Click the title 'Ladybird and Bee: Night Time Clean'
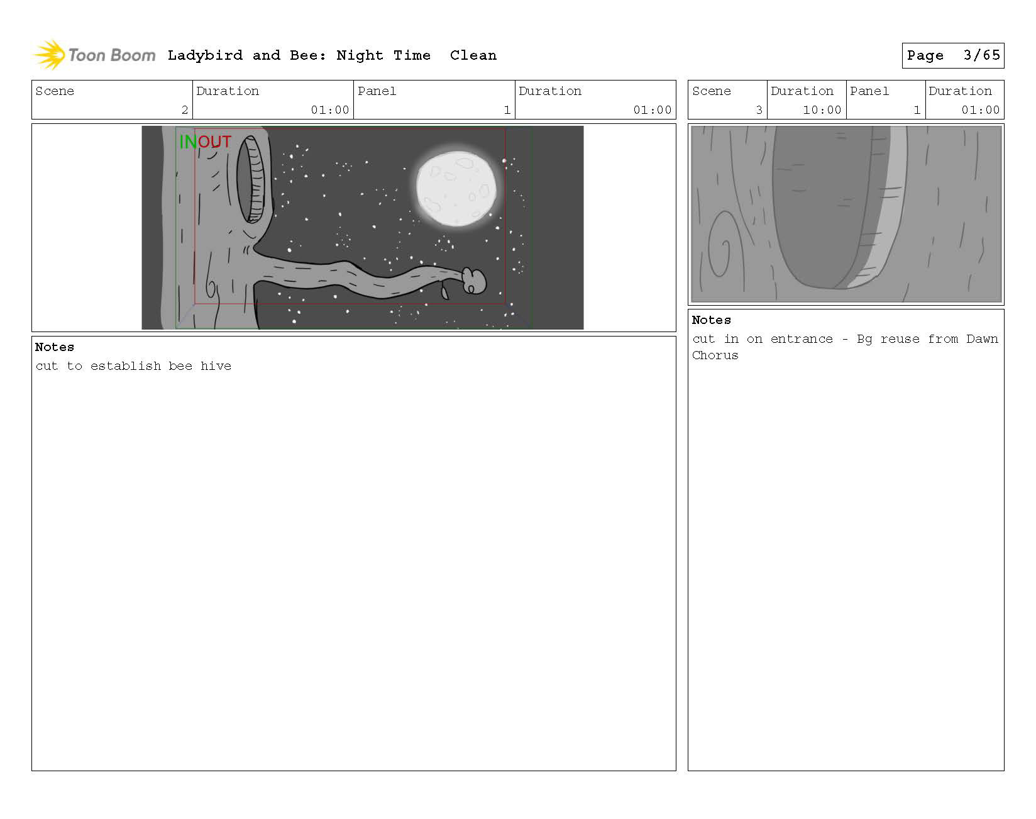 coord(332,55)
